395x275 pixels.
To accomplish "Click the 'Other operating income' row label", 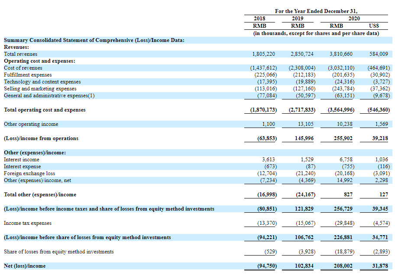I will 31,124.
